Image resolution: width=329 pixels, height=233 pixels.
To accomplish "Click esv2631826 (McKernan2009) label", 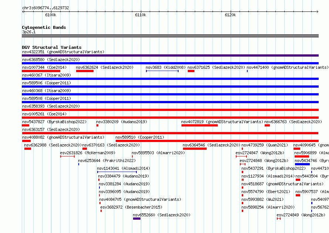I will tap(88, 153).
